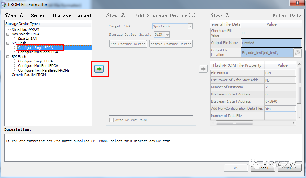The height and width of the screenshot is (178, 306).
Task: Click the green arrow to proceed to Step 2
Action: (x=99, y=69)
